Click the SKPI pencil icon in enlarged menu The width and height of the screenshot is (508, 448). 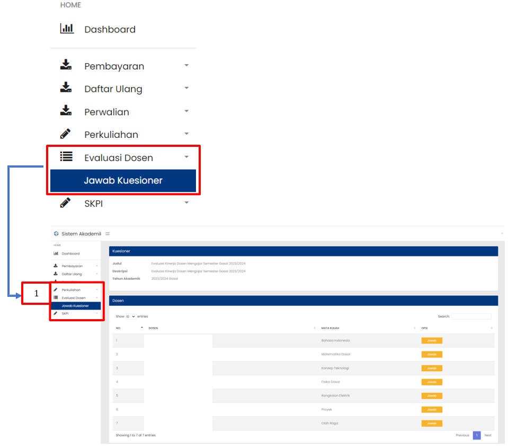click(x=65, y=203)
